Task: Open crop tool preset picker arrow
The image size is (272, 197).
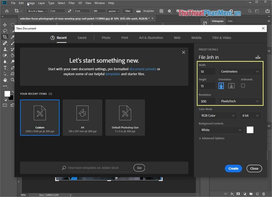Action: tap(21, 11)
